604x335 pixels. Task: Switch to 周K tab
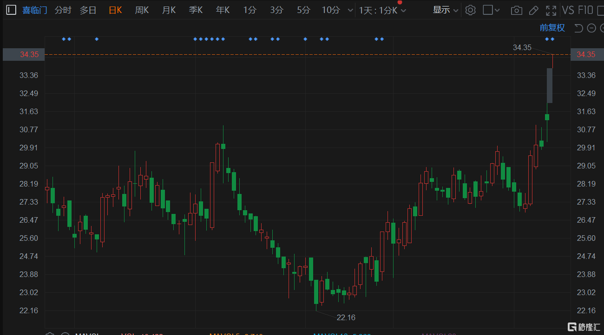pos(142,10)
